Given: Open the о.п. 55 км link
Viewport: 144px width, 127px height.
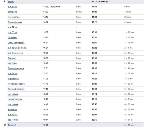Looking at the screenshot, I should point(12,32).
